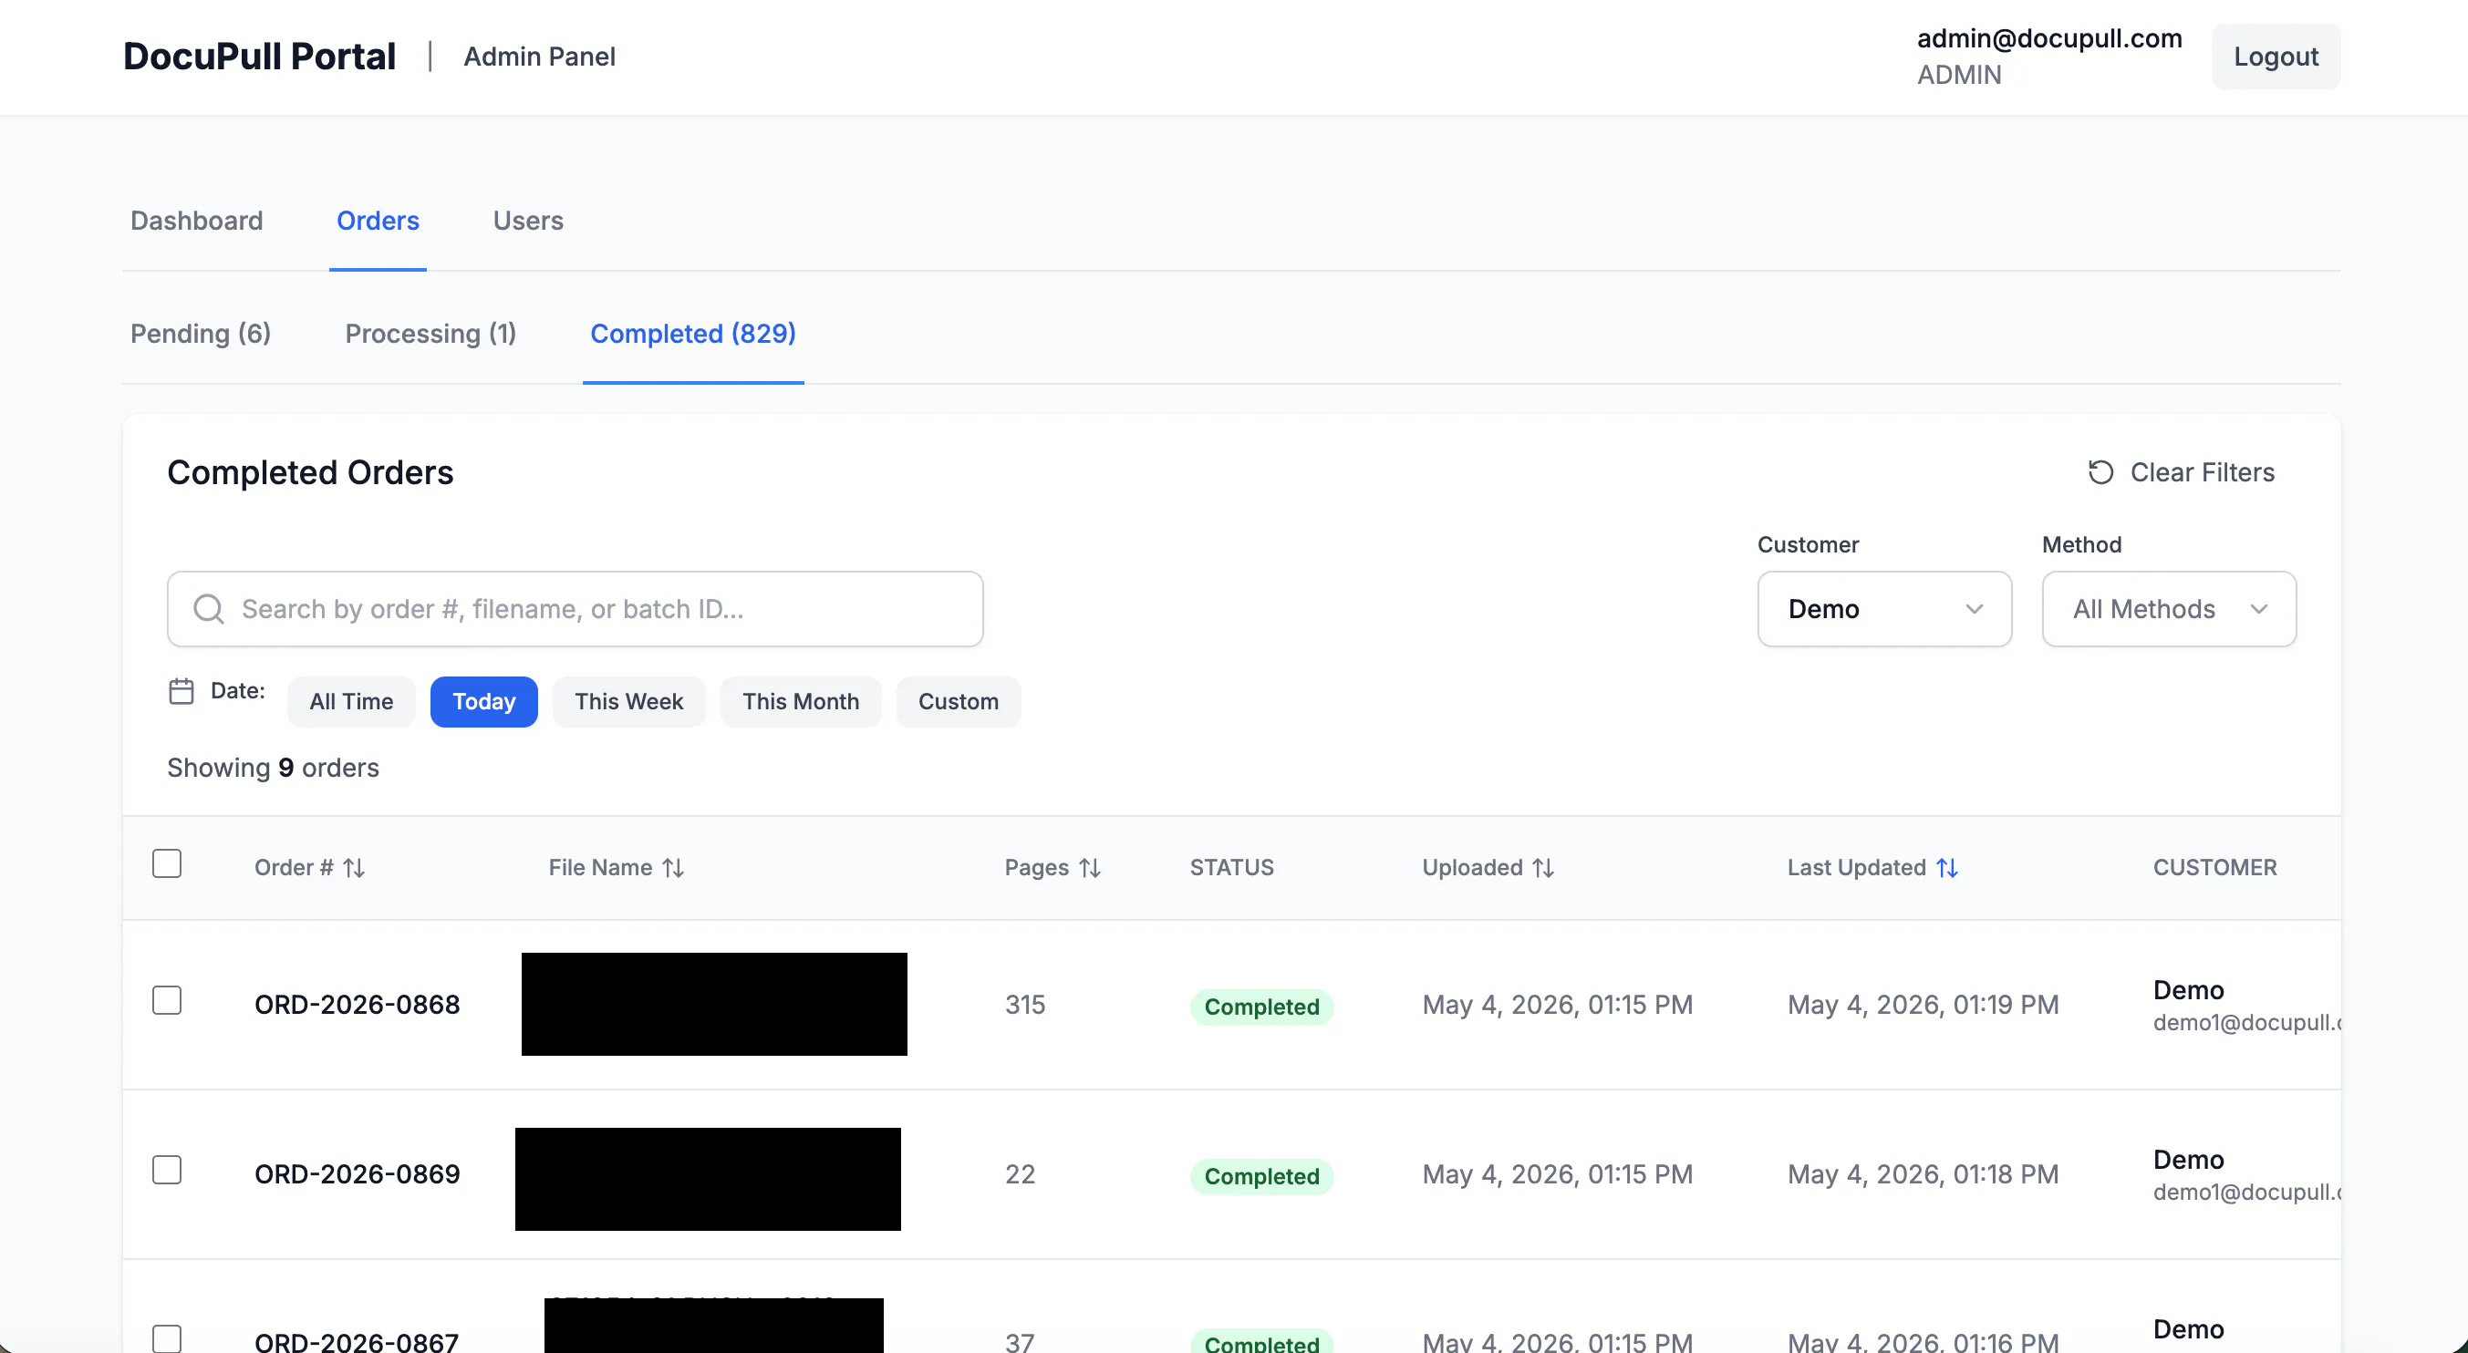Click the DocuPull Portal title

pyautogui.click(x=259, y=57)
